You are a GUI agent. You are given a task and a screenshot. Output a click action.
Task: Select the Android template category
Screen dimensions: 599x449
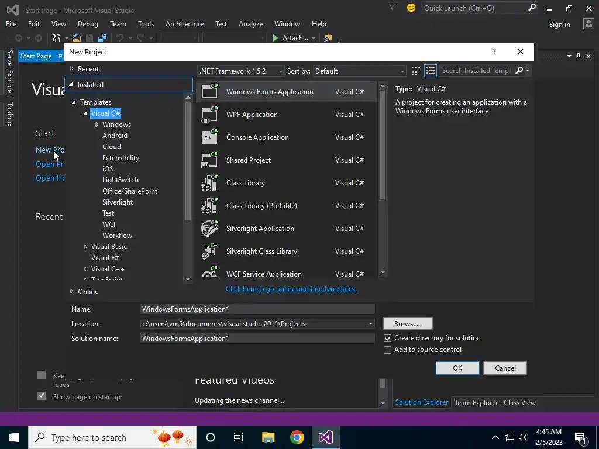point(115,136)
